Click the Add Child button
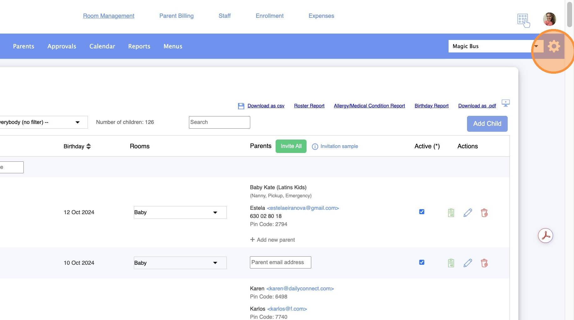Viewport: 574px width, 320px height. click(x=487, y=124)
